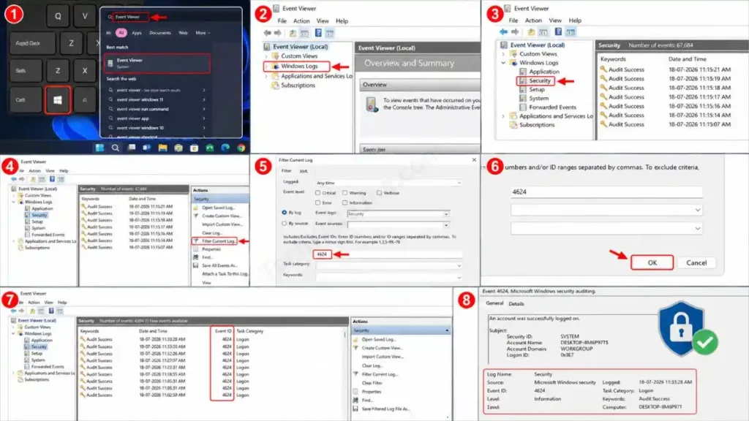Open File Explorer from the taskbar
The height and width of the screenshot is (421, 749).
pyautogui.click(x=162, y=148)
